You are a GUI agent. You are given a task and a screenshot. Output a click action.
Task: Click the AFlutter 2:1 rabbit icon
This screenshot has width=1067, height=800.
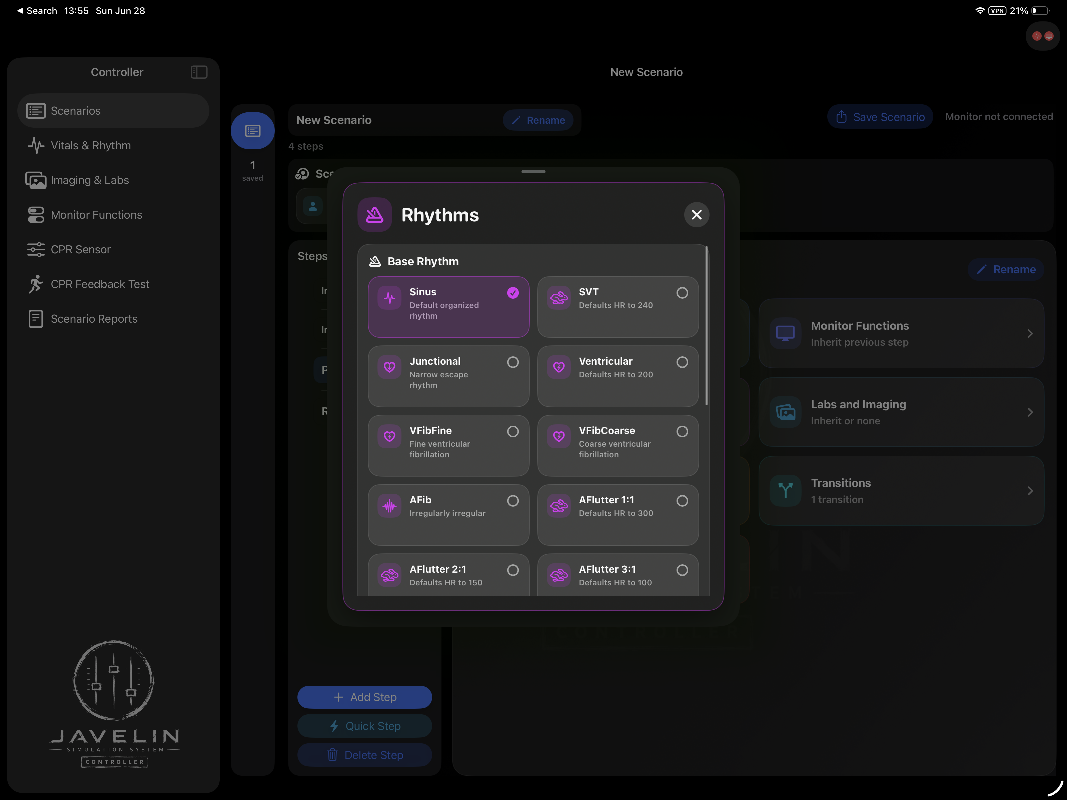(389, 575)
